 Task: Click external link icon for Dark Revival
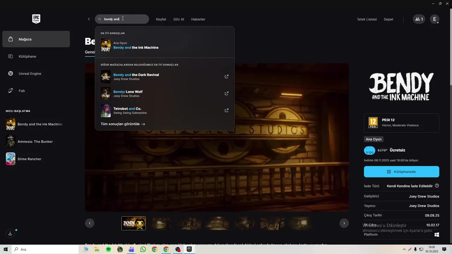[227, 77]
